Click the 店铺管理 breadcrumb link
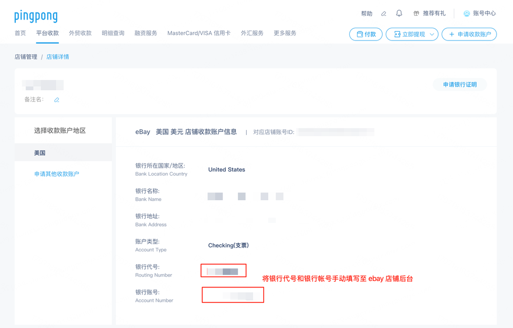Screen dimensions: 513x328 (x=26, y=57)
